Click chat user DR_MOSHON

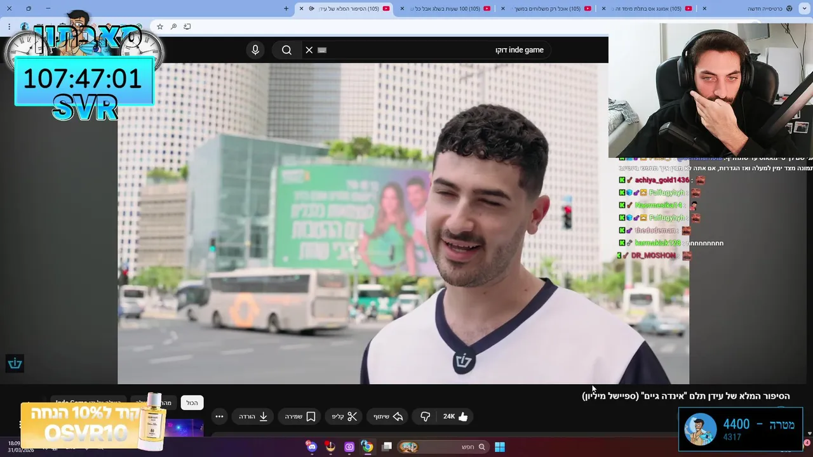tap(653, 255)
